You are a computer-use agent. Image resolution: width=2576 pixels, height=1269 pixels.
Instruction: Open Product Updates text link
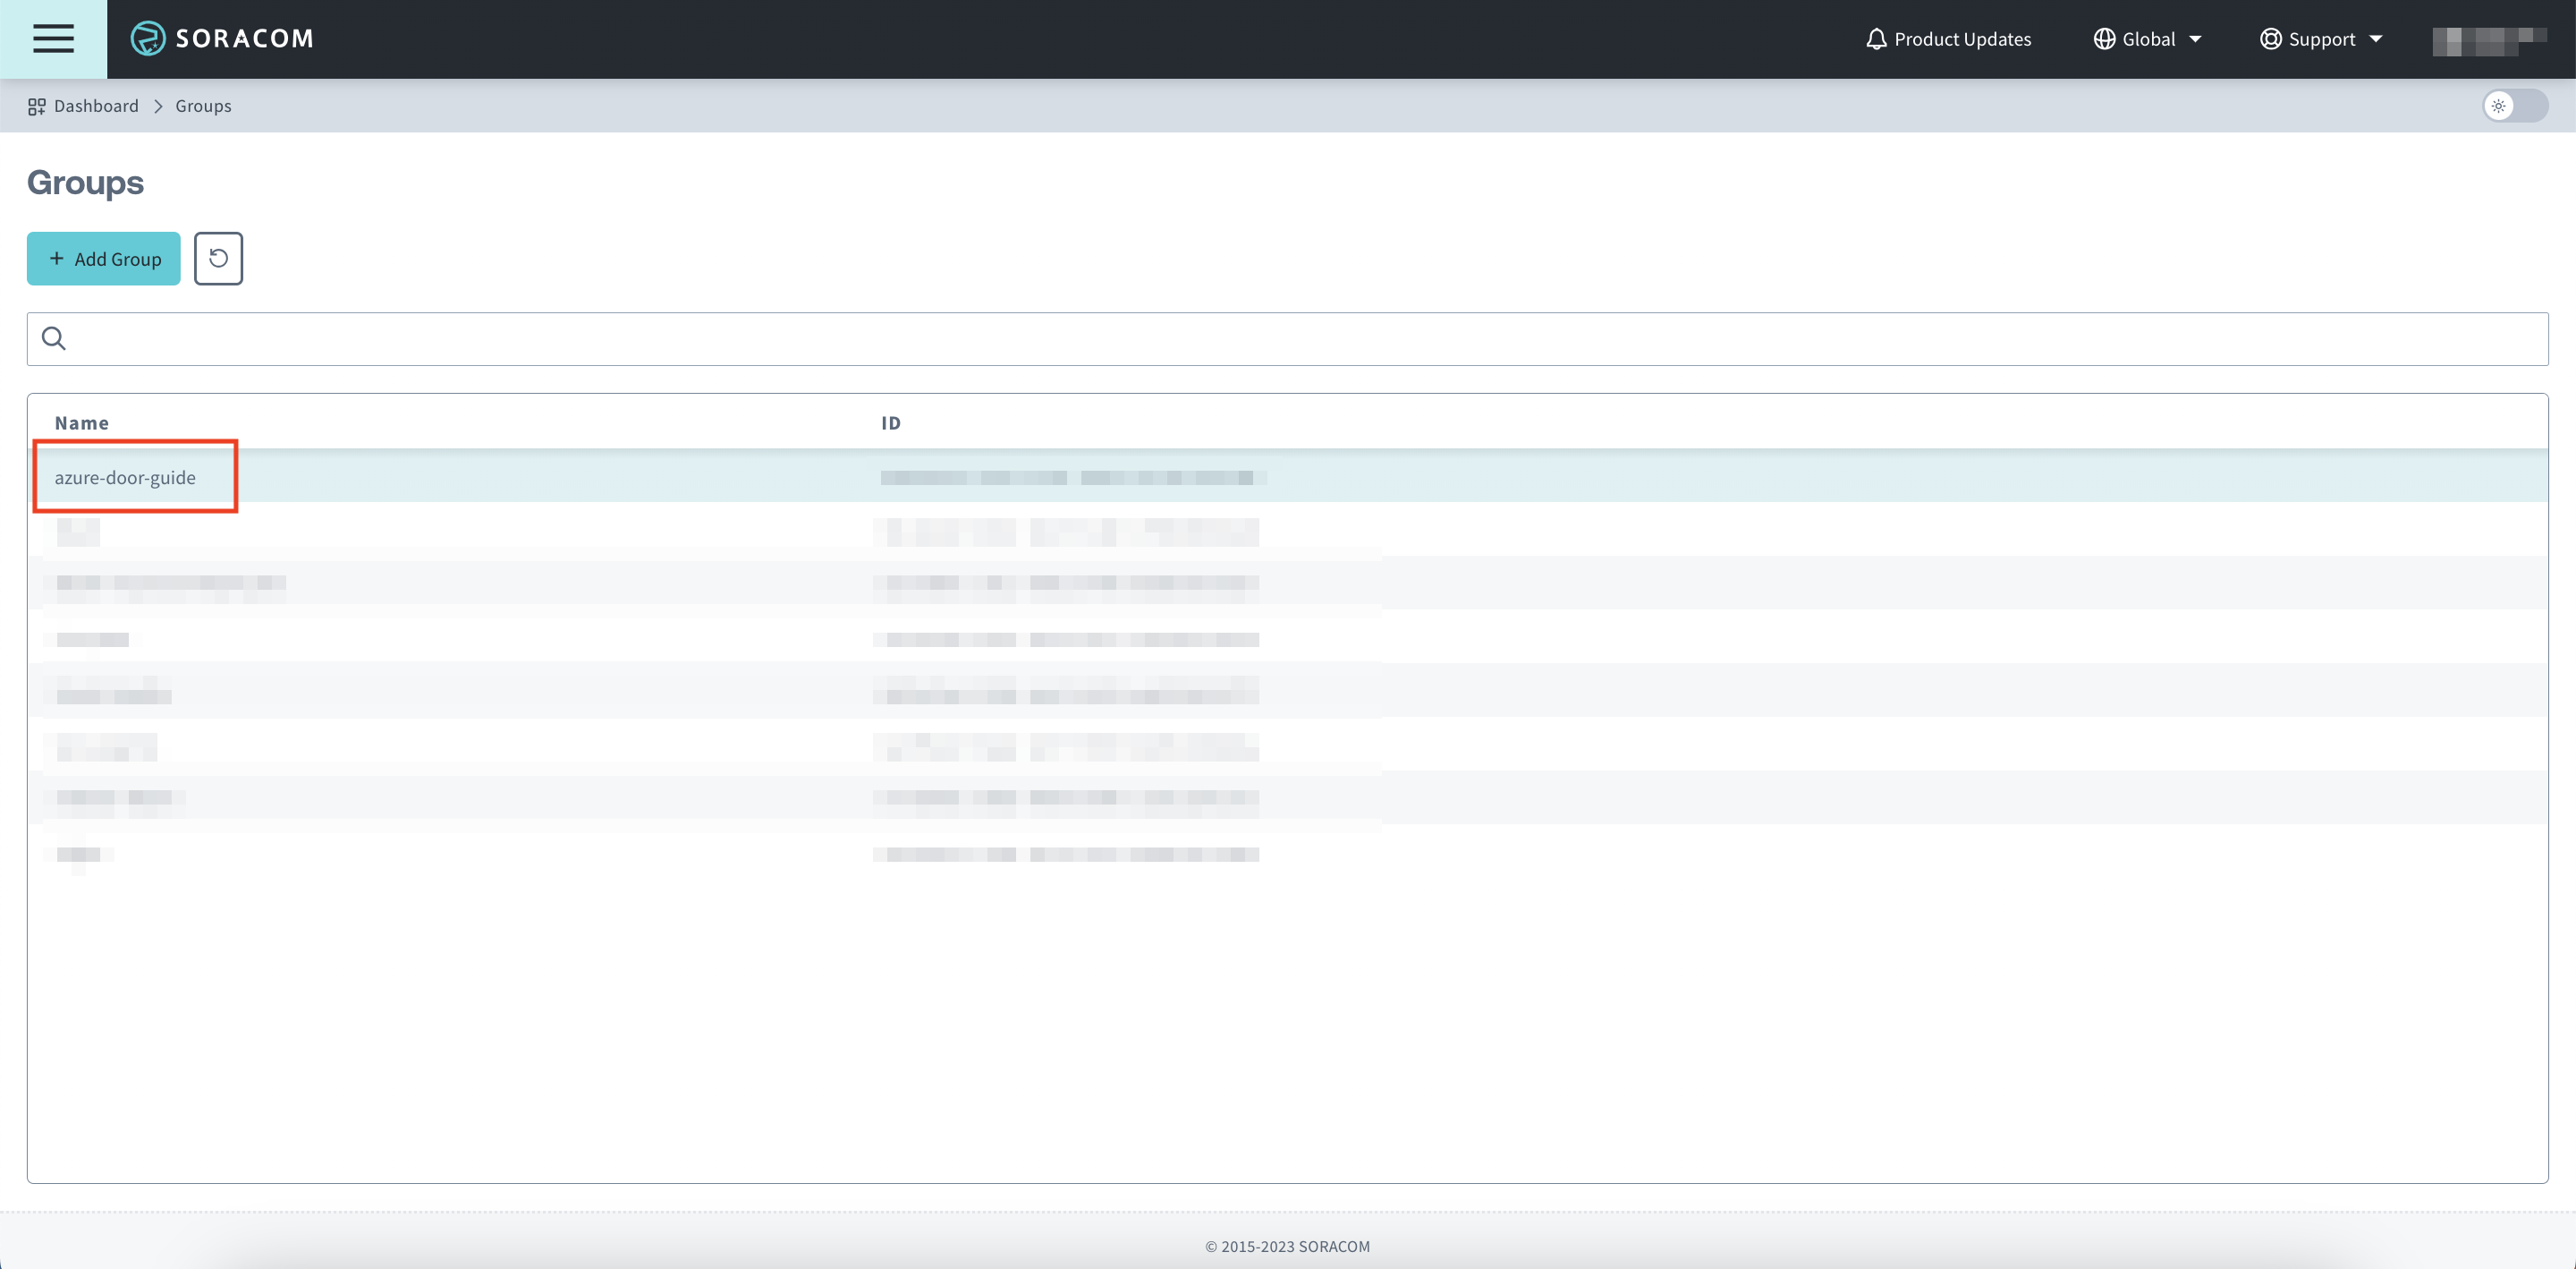tap(1962, 39)
